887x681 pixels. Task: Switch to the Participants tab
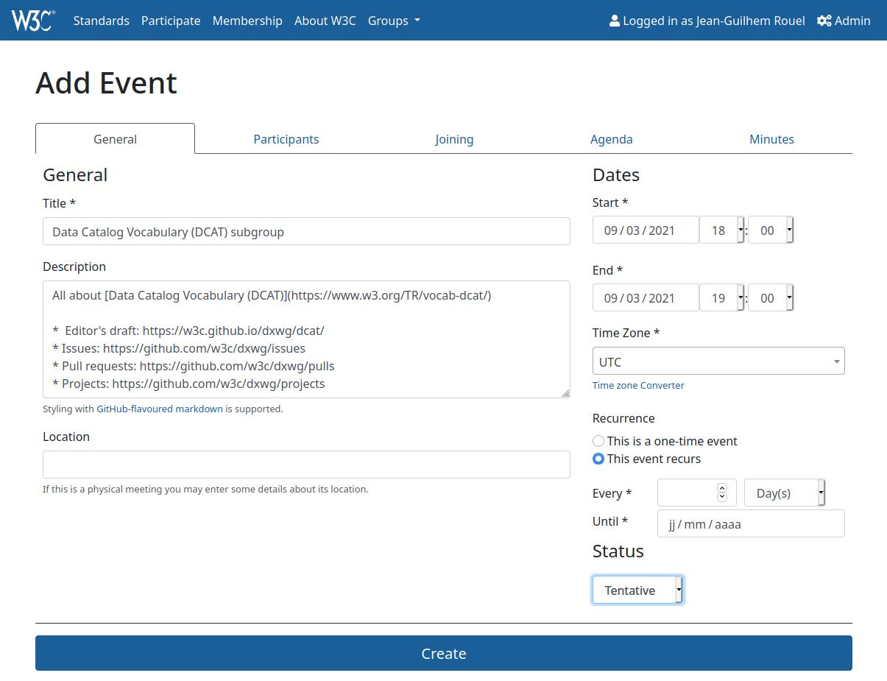pos(286,139)
